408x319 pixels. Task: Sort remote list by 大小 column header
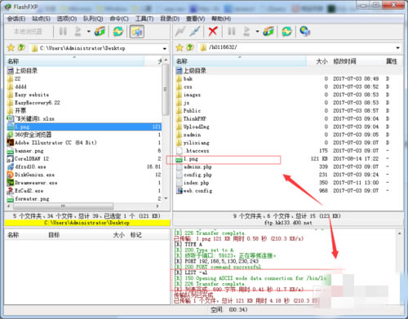pos(317,61)
